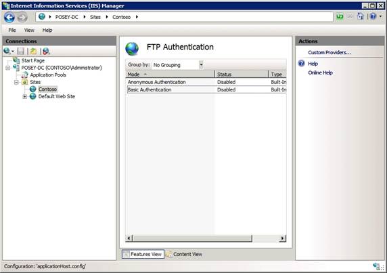
Task: Click the Delete Connection icon
Action: point(46,51)
